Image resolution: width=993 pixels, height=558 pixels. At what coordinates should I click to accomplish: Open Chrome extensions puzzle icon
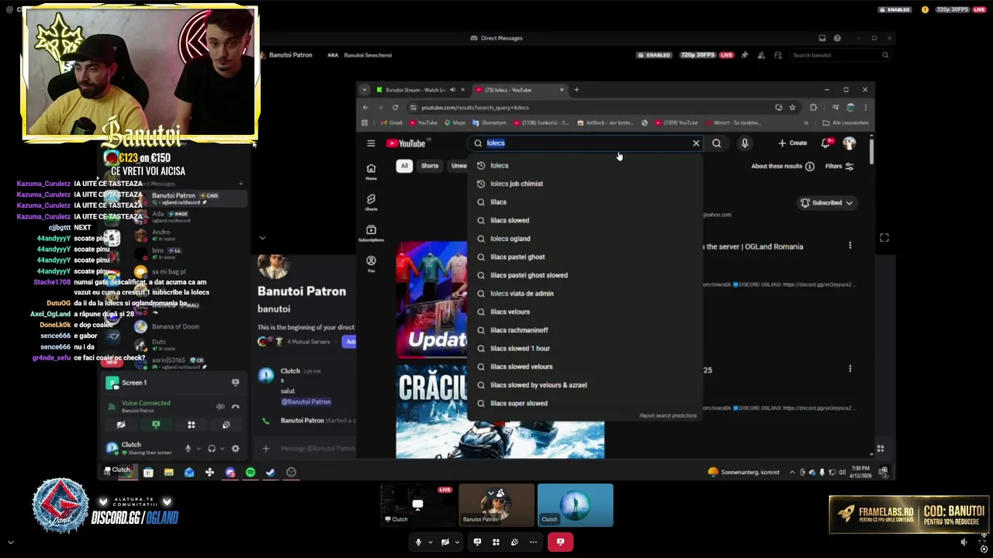[x=813, y=108]
